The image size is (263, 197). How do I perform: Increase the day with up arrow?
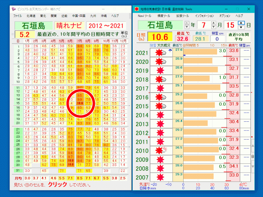coord(241,23)
